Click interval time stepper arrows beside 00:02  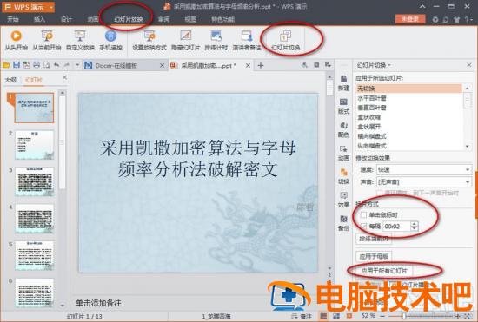tap(414, 227)
